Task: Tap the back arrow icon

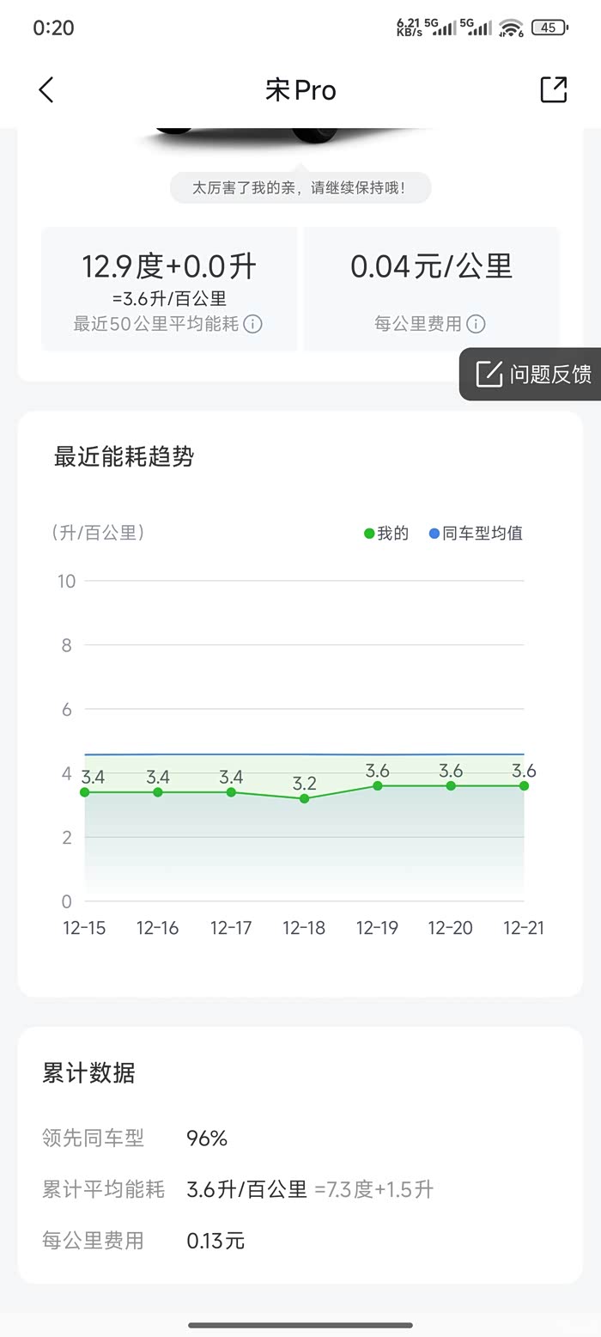Action: coord(46,89)
